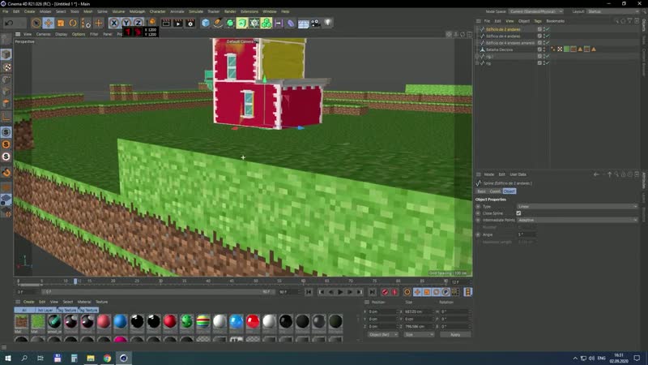This screenshot has width=648, height=365.
Task: Toggle X axis lock
Action: 114,24
